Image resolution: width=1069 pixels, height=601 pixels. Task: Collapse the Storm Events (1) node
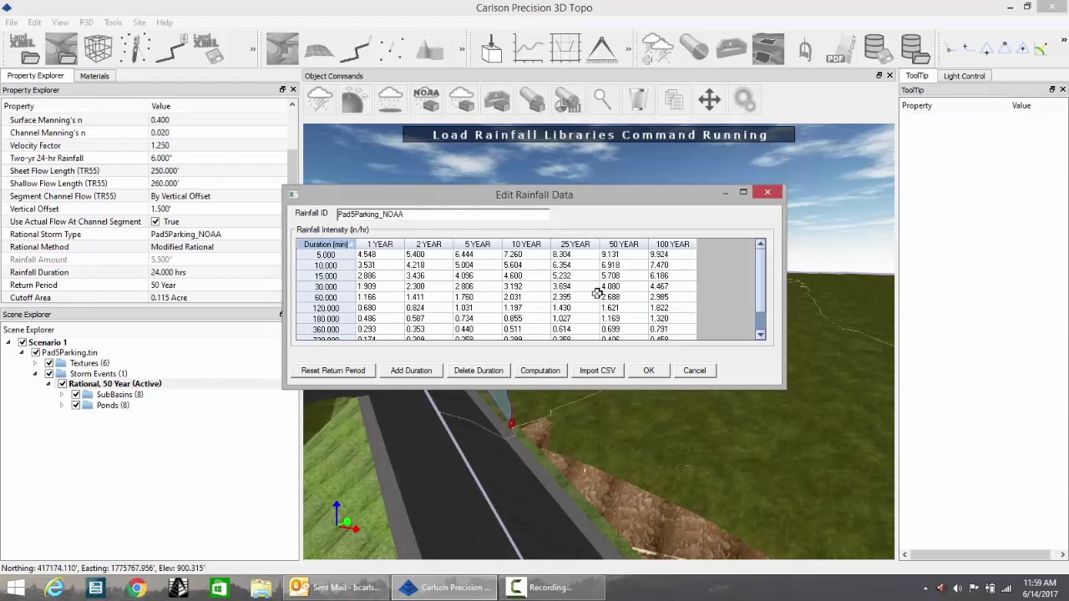[35, 373]
